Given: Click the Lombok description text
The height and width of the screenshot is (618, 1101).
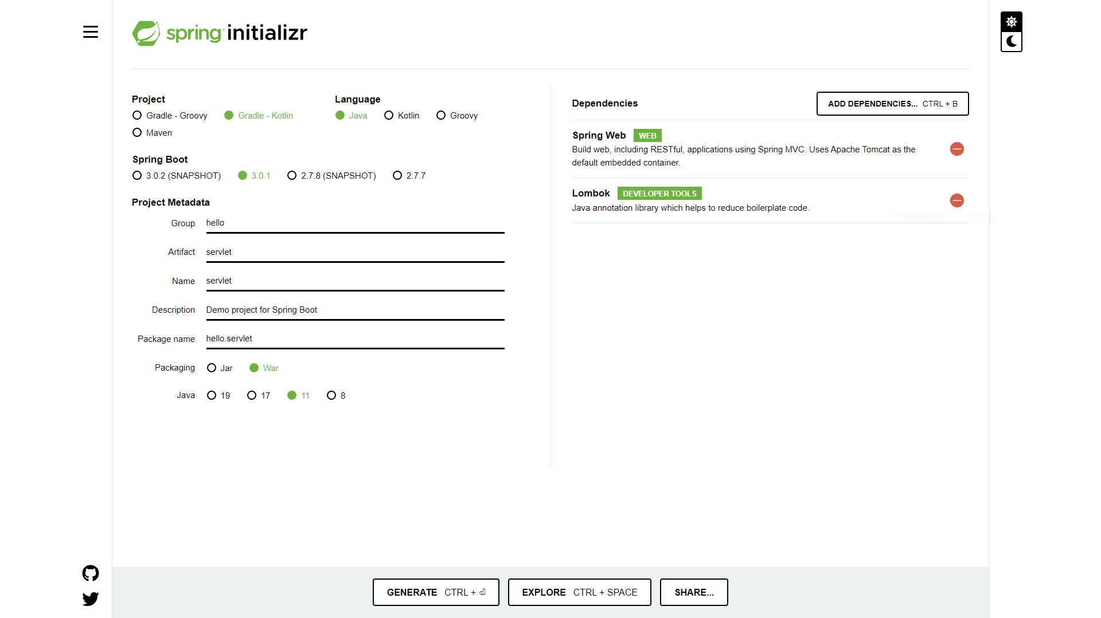Looking at the screenshot, I should (x=690, y=208).
